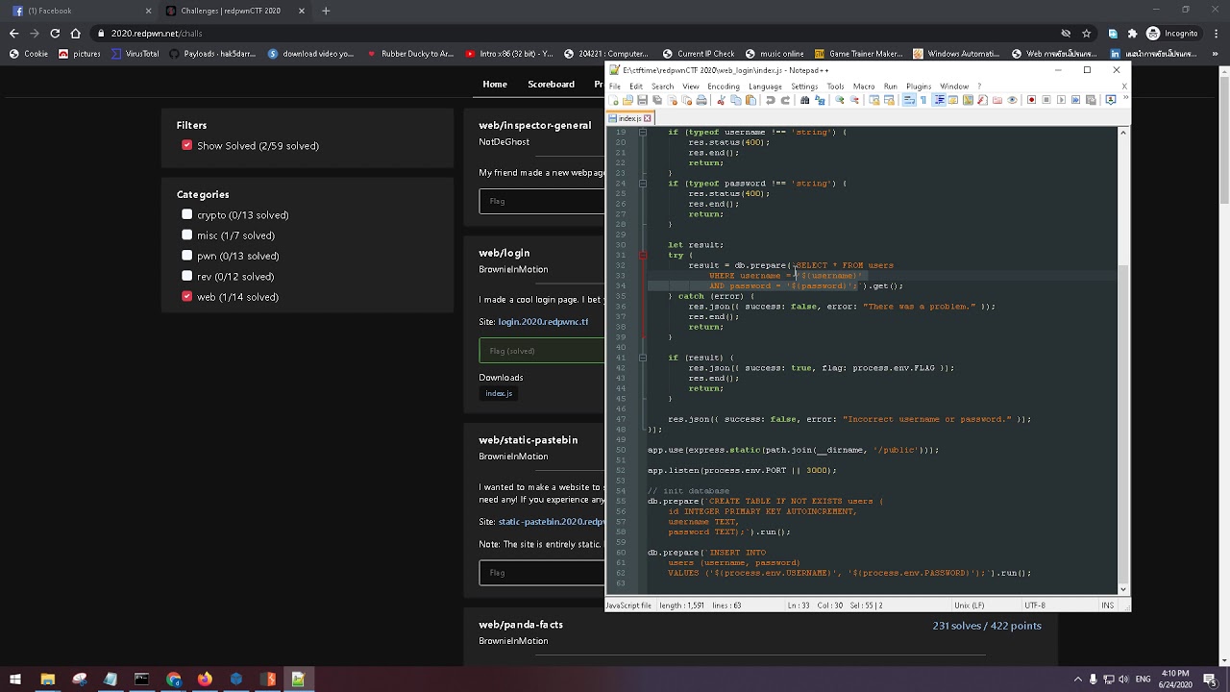Disable the web category checkbox
The image size is (1230, 692).
[186, 296]
